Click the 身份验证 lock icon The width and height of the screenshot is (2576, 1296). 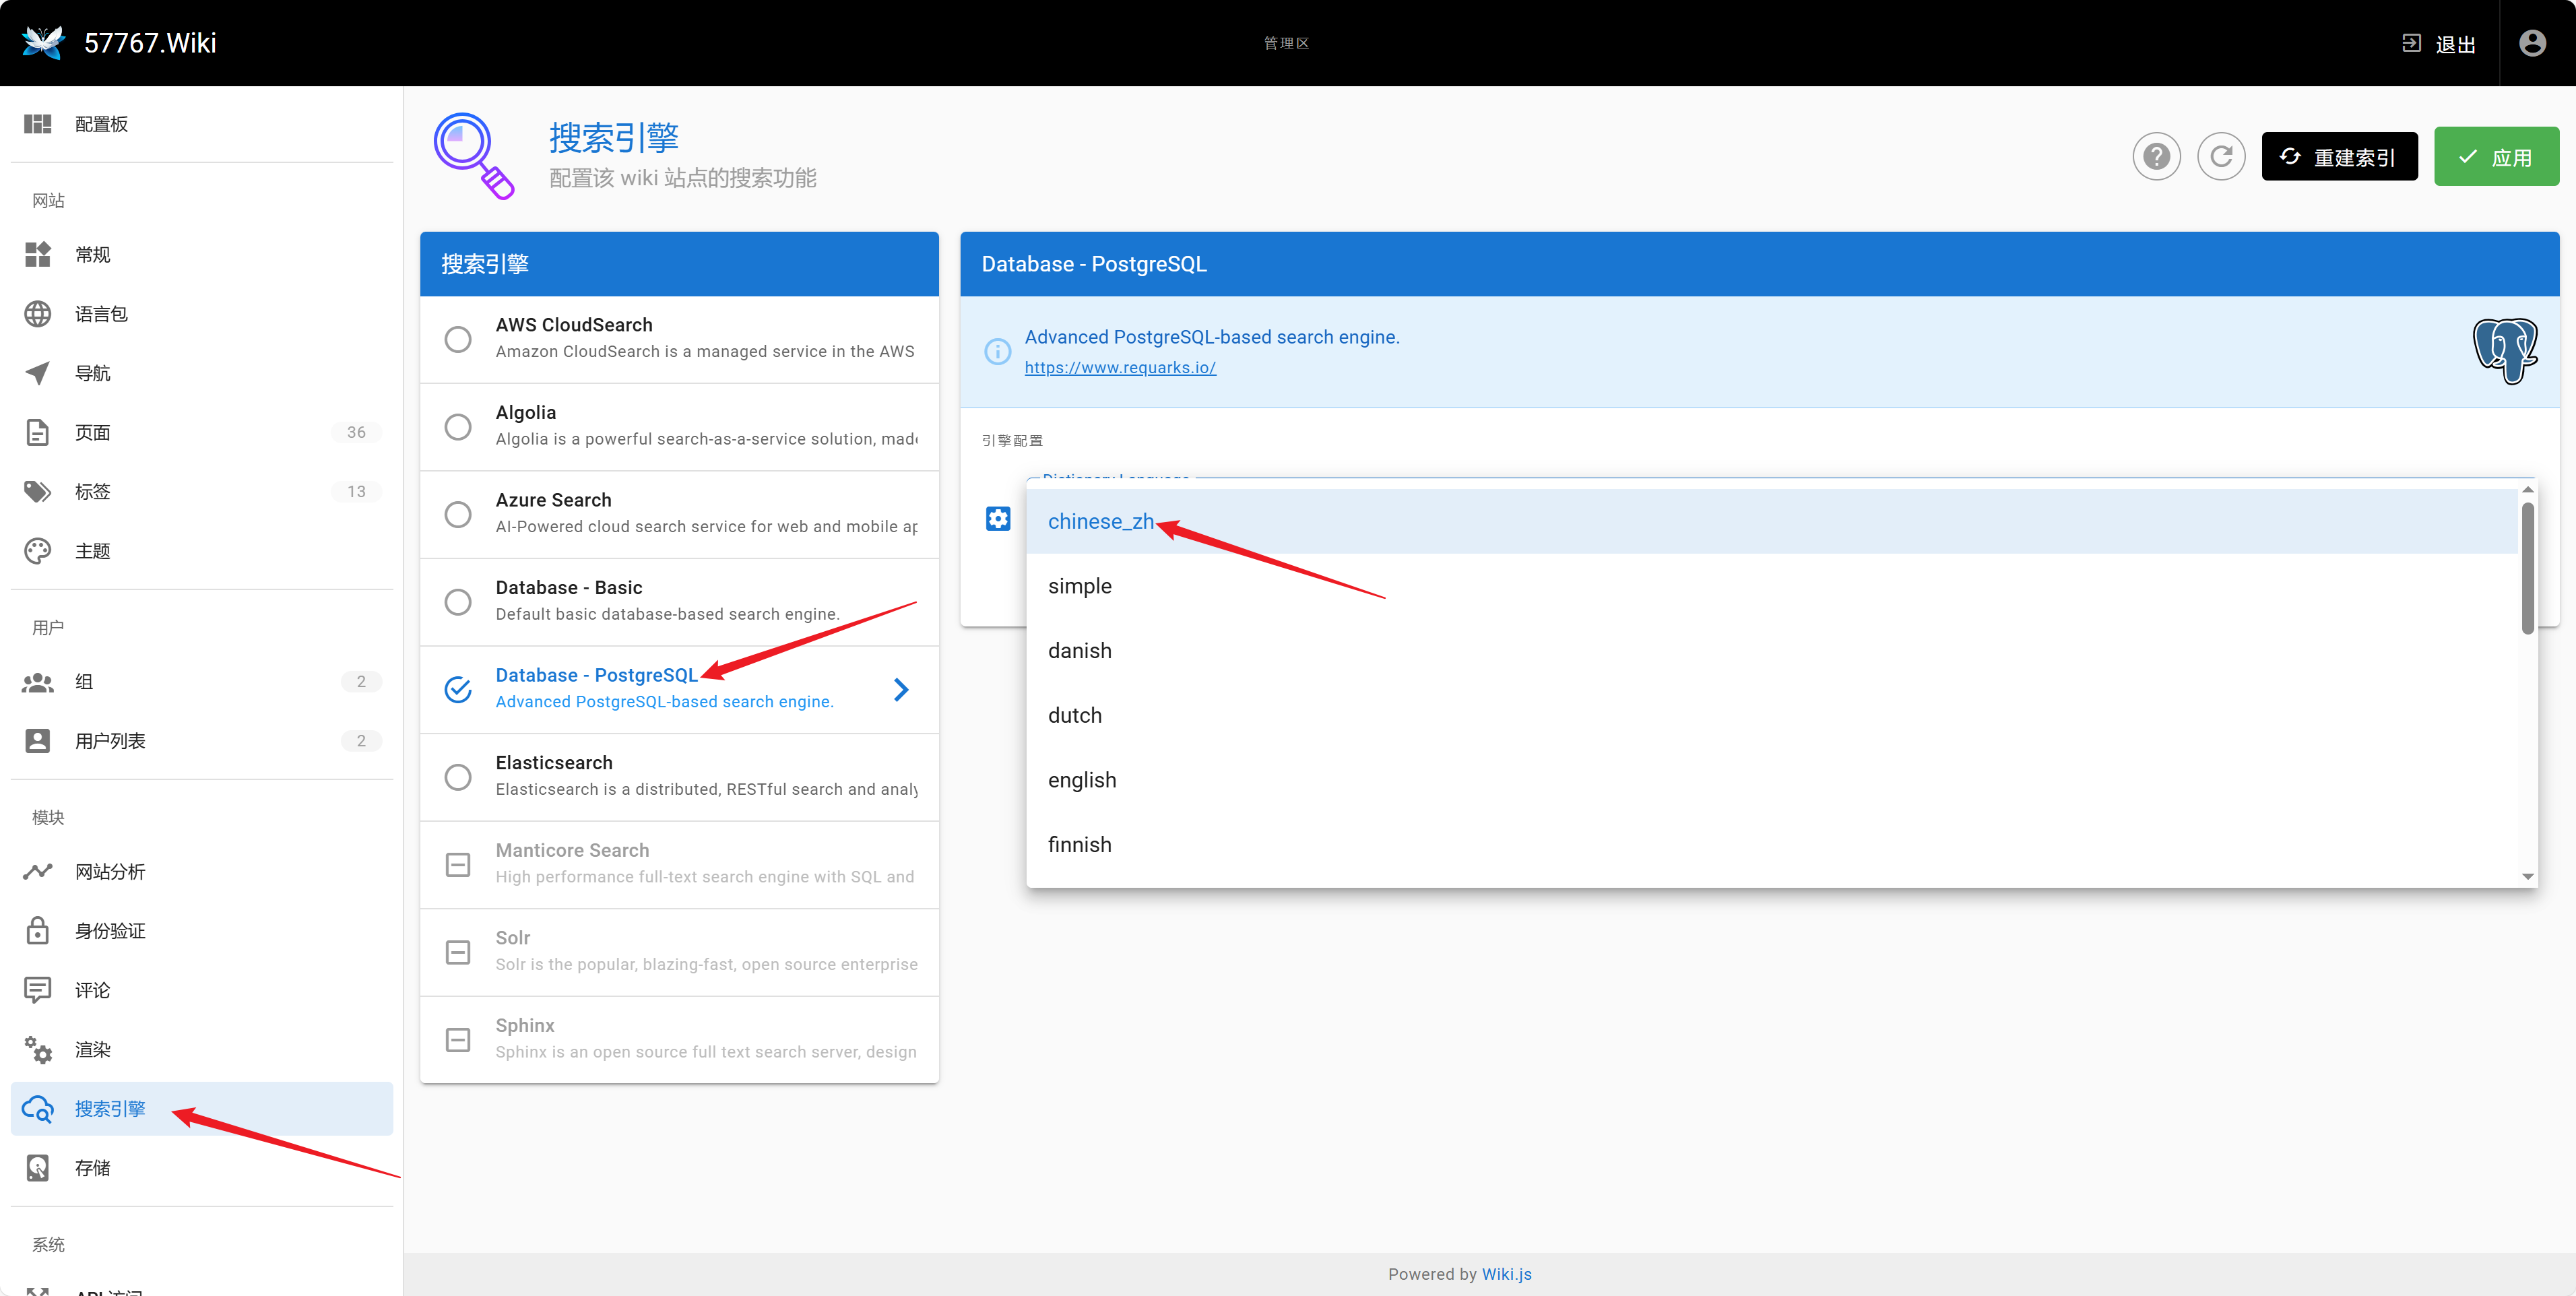click(x=37, y=931)
